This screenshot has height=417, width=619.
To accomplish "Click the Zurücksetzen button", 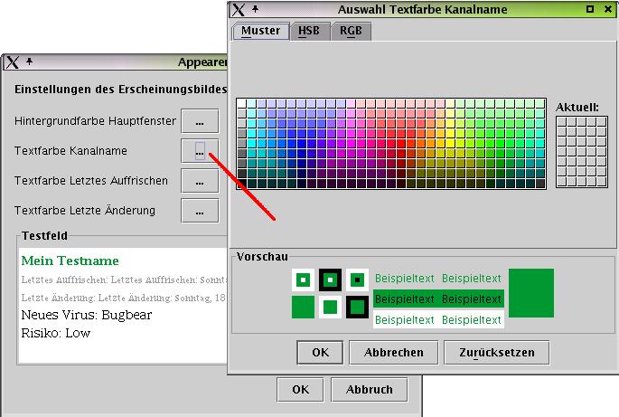I will 496,352.
